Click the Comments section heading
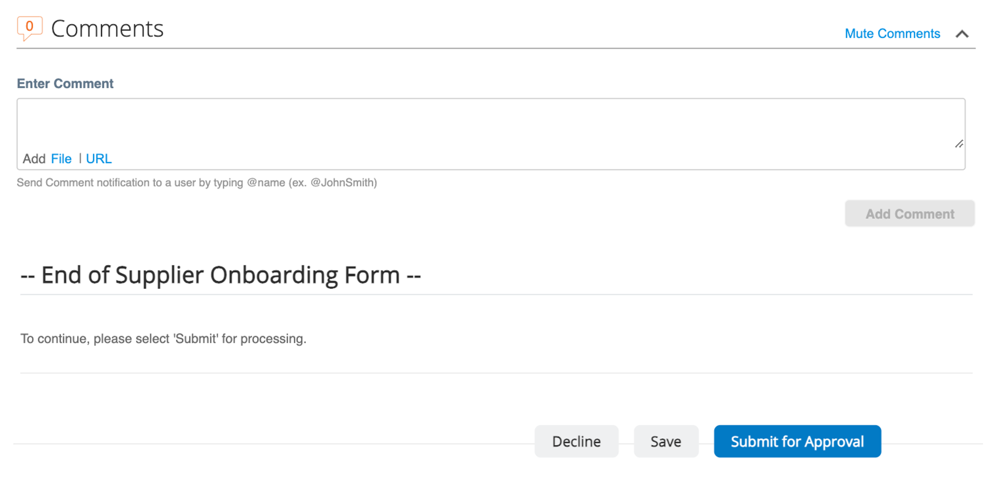The width and height of the screenshot is (999, 481). point(107,29)
